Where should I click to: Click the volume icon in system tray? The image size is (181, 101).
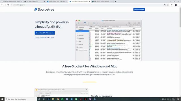165,99
